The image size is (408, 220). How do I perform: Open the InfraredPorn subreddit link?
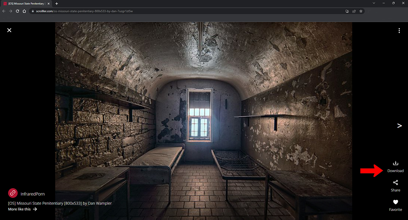click(x=32, y=193)
